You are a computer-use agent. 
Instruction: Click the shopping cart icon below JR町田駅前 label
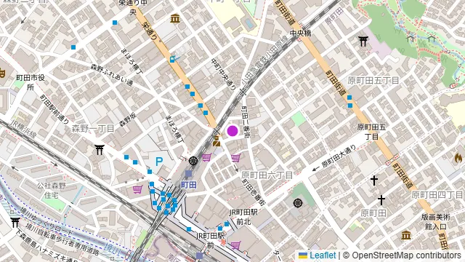tap(235, 245)
